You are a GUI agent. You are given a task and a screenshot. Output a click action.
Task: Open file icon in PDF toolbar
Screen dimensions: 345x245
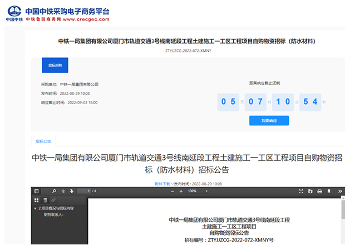(310, 192)
